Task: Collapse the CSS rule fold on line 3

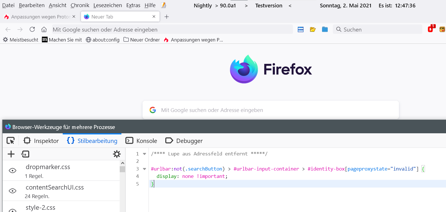Action: 144,169
